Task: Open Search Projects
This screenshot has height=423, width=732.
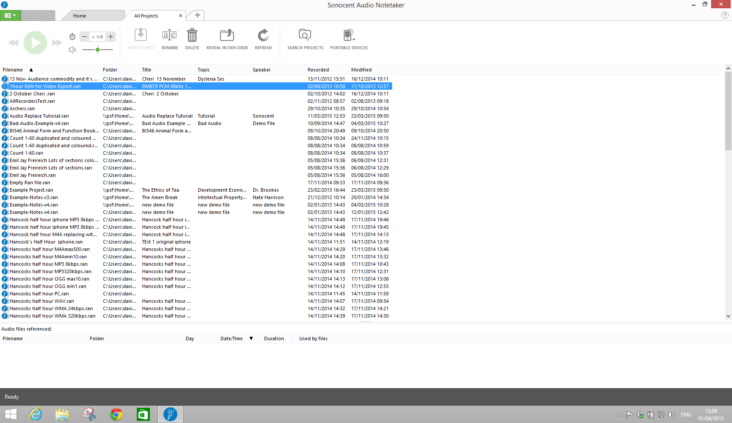Action: [x=305, y=39]
